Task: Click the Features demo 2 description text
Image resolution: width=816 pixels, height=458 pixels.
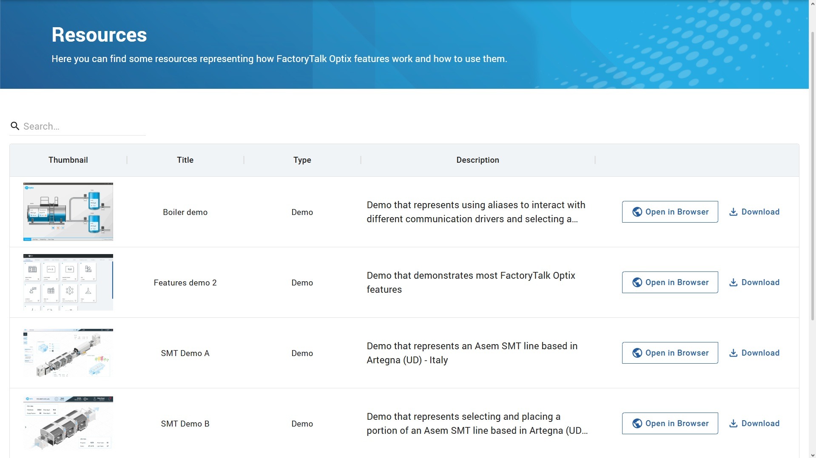Action: pos(471,282)
